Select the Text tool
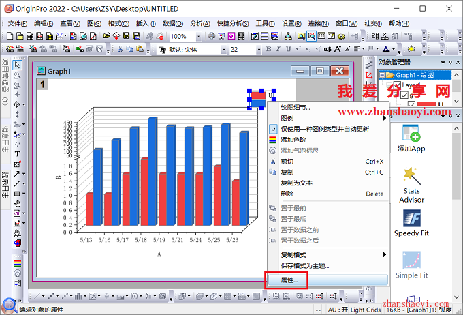This screenshot has width=463, height=315. click(x=18, y=154)
